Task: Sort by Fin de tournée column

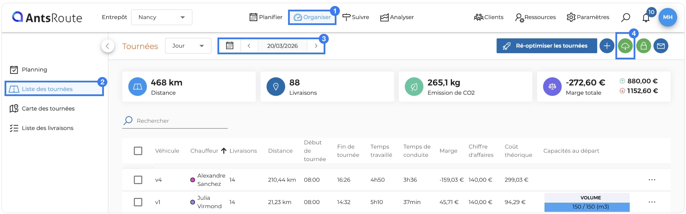Action: (x=348, y=151)
